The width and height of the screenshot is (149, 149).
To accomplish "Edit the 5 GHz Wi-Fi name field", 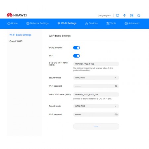I will coord(96,94).
